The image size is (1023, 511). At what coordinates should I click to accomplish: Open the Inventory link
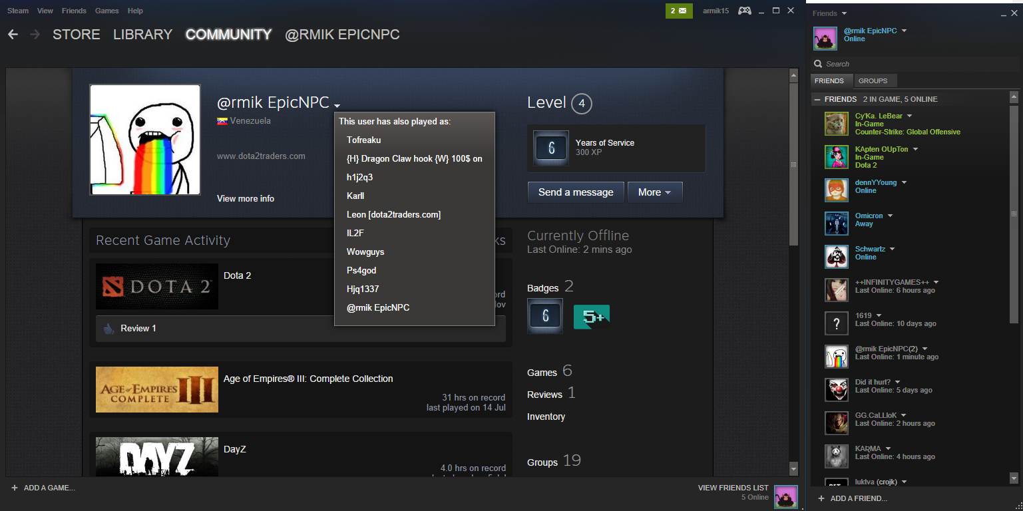(x=546, y=417)
